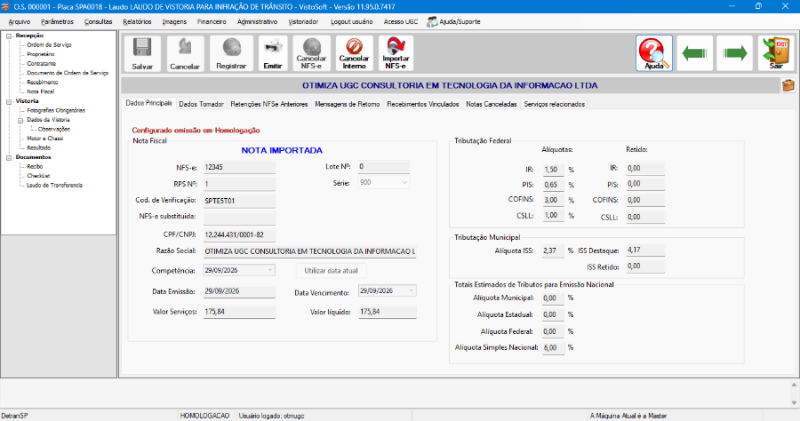Collapse the Documentos tree node

[9, 157]
